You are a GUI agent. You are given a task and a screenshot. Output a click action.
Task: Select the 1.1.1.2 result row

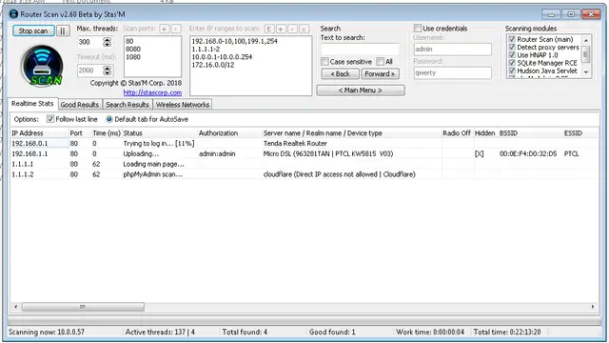(304, 174)
